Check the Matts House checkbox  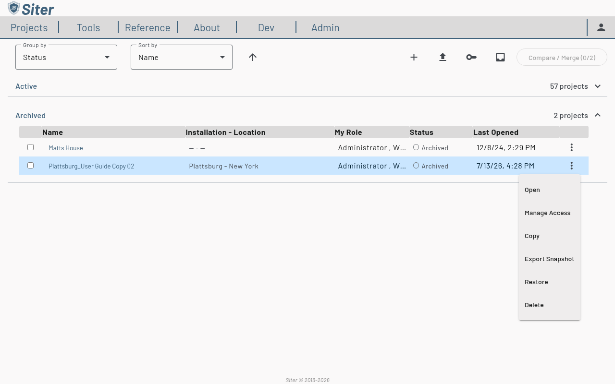click(30, 147)
